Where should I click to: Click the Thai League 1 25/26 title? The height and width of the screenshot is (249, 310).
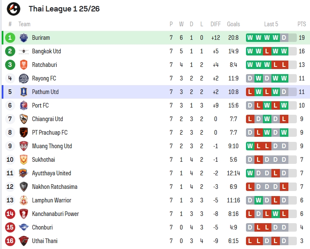pyautogui.click(x=64, y=9)
